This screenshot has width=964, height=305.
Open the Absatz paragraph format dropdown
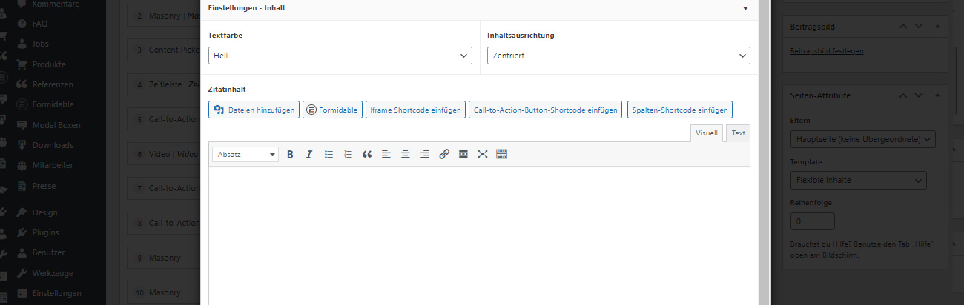click(x=245, y=155)
